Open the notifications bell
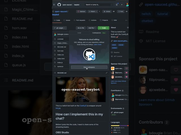Screen dimensions: 181x135 coord(117,5)
